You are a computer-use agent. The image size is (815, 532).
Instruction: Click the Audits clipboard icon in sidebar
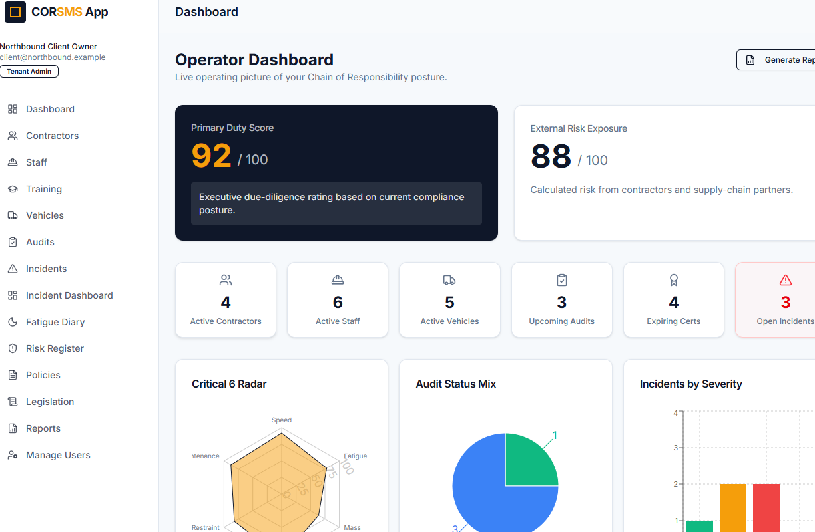click(13, 242)
